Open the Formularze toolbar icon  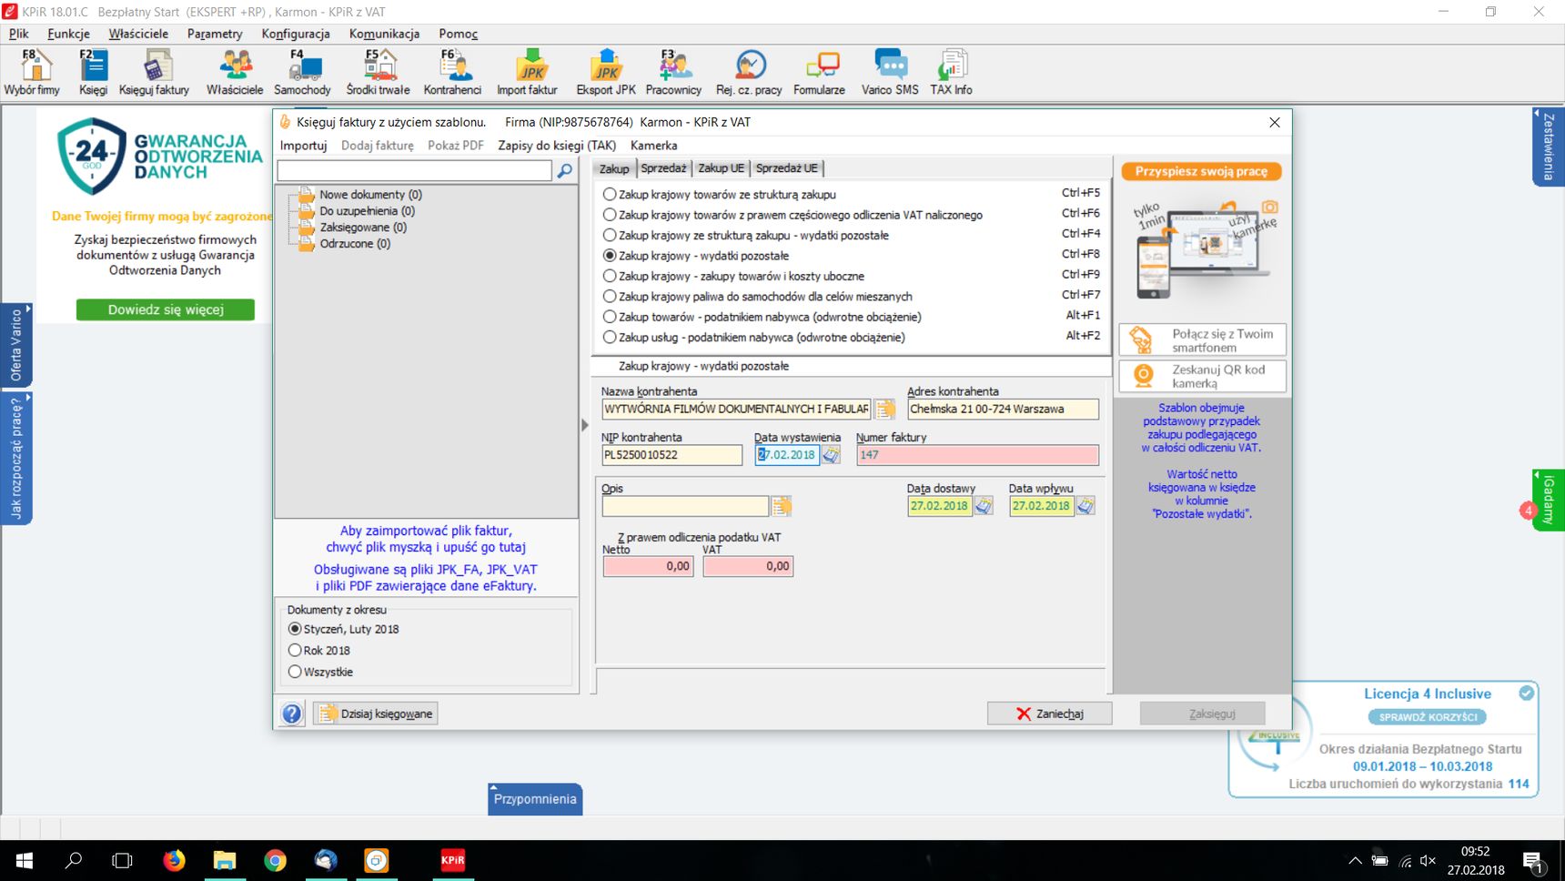(819, 72)
